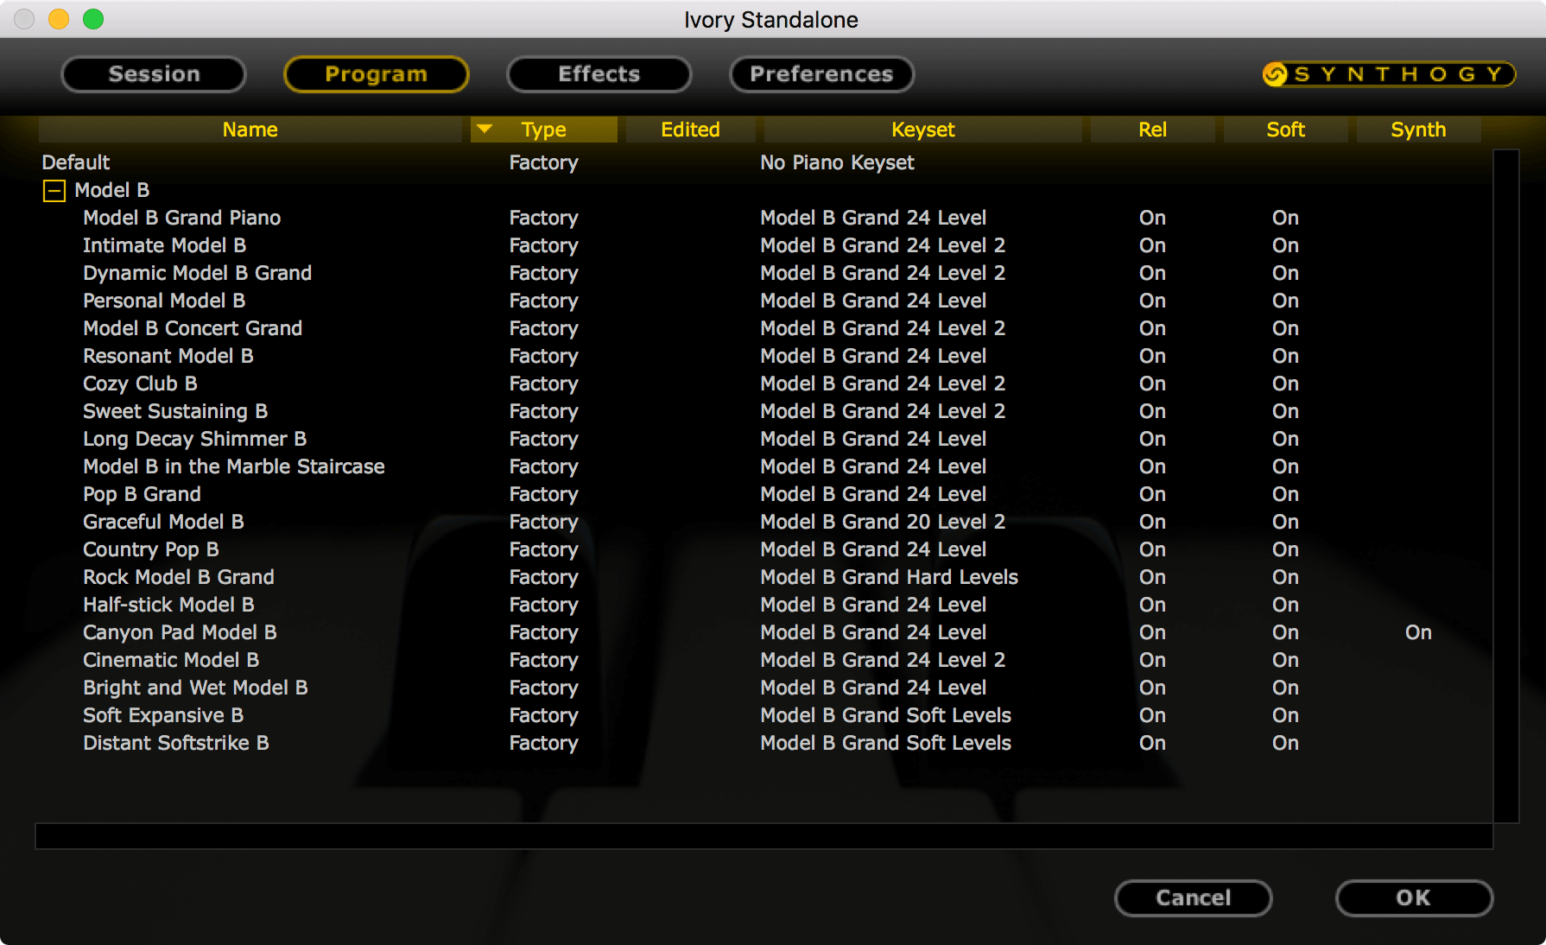Select the Program tab
The image size is (1546, 945).
pos(376,74)
